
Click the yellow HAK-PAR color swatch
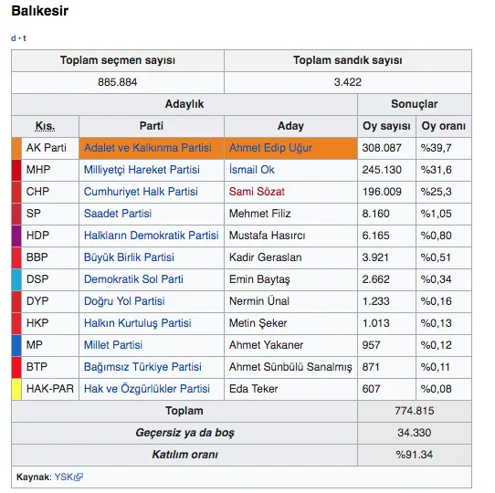tap(16, 389)
